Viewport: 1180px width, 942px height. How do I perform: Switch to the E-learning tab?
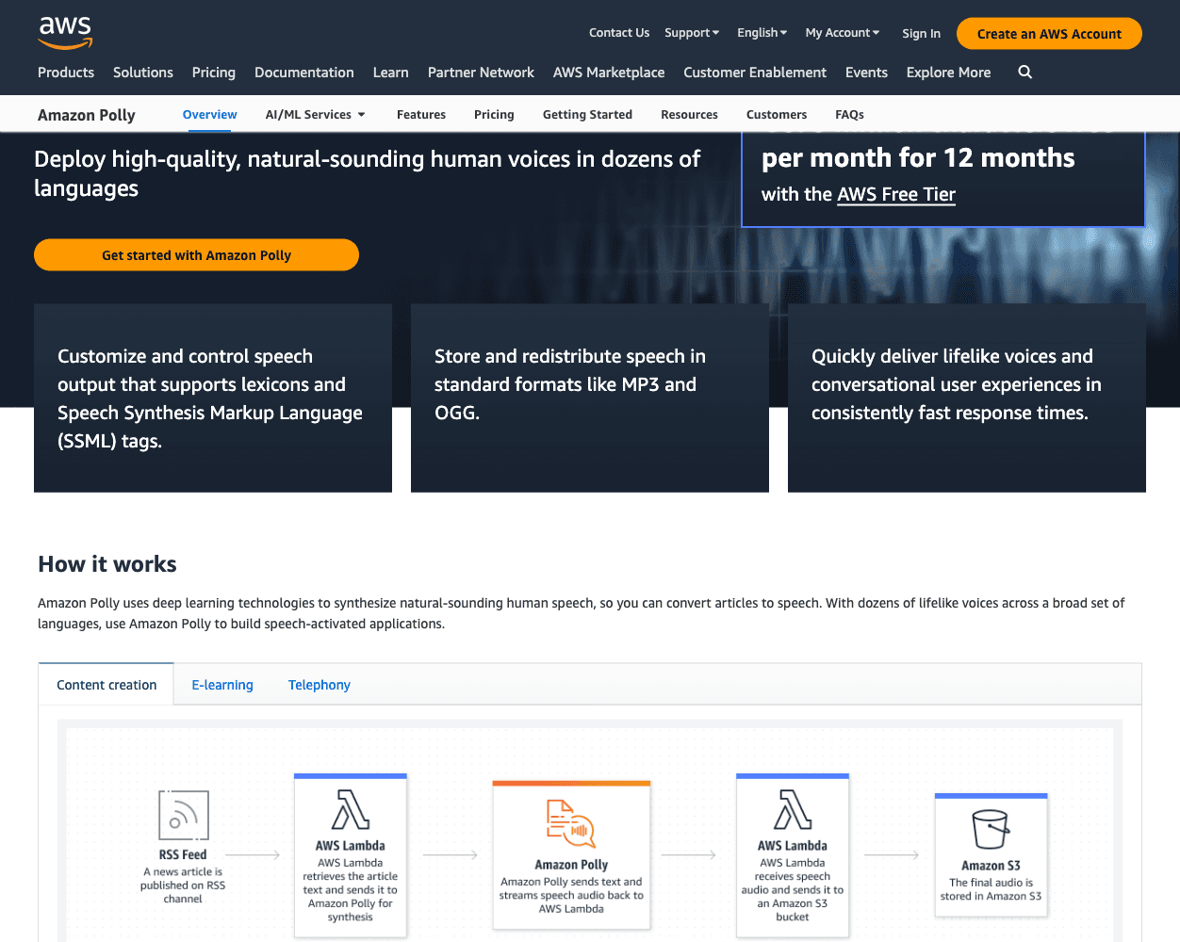tap(222, 685)
